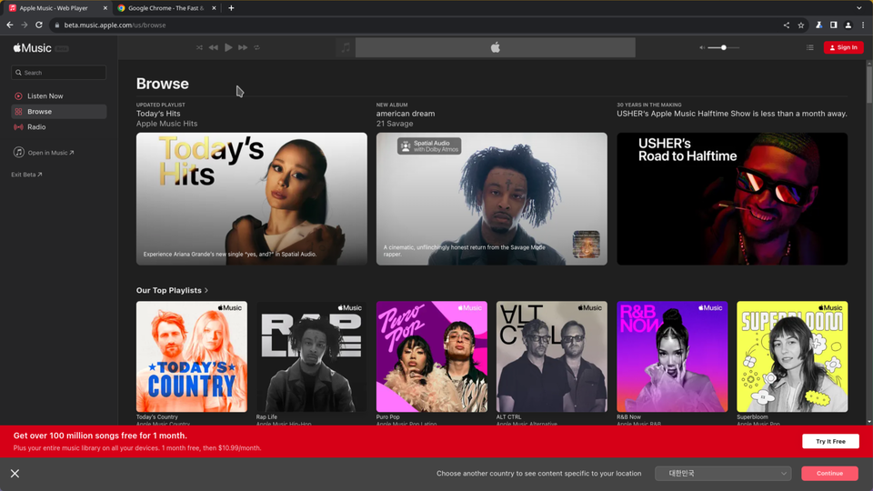The width and height of the screenshot is (873, 491).
Task: Close the Apple Music tab
Action: [105, 8]
